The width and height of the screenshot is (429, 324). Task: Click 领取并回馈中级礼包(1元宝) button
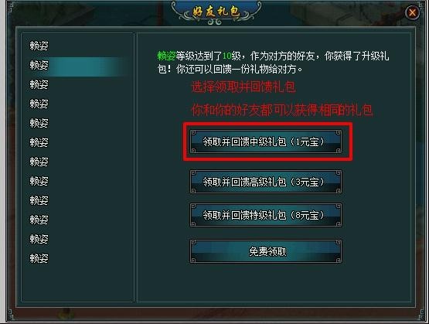266,142
